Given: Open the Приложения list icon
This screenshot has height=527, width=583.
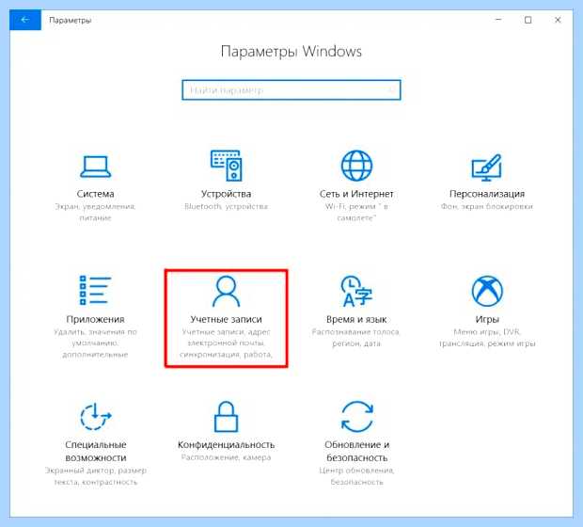Looking at the screenshot, I should tap(95, 290).
